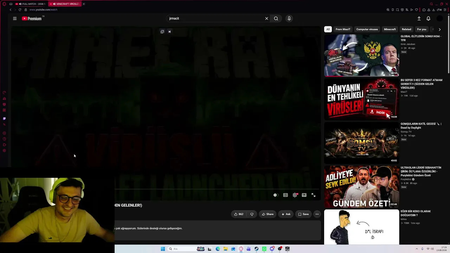The height and width of the screenshot is (253, 450).
Task: Go to YouTube Premium home logo
Action: 32,19
